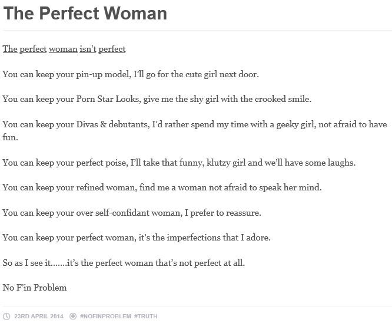Click the "No F'in Problem" signature line
392x323 pixels.
35,288
